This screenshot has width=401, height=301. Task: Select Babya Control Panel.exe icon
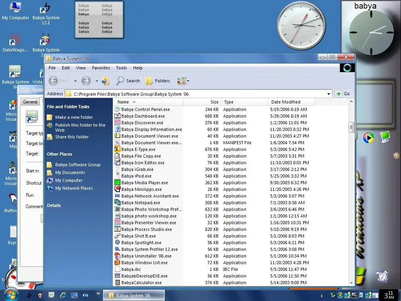pos(117,109)
